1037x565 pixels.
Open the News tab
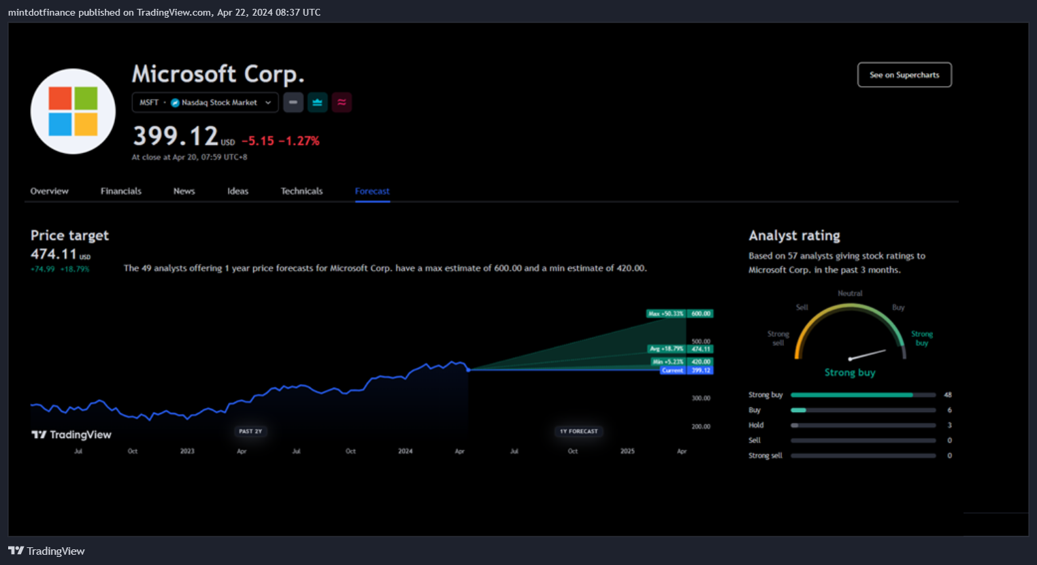tap(184, 191)
